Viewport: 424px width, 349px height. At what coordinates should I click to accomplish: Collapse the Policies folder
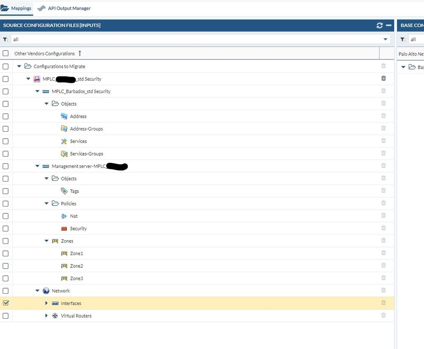click(x=47, y=203)
